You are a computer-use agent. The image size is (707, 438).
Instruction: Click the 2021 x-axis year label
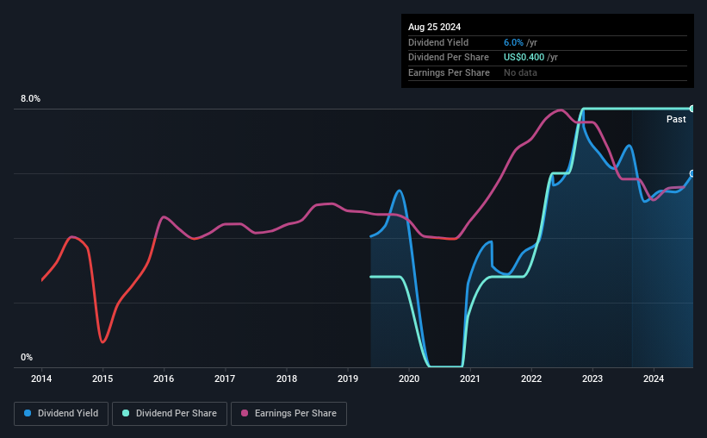point(470,379)
